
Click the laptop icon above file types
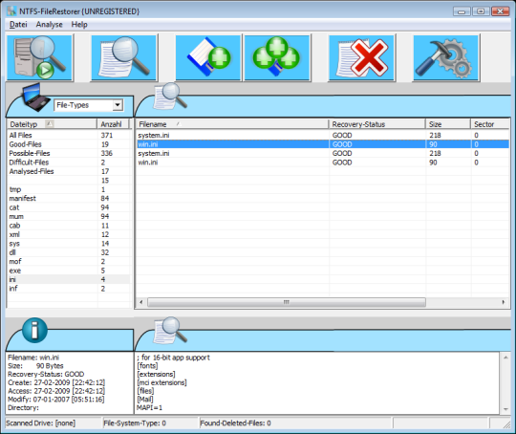tap(35, 98)
